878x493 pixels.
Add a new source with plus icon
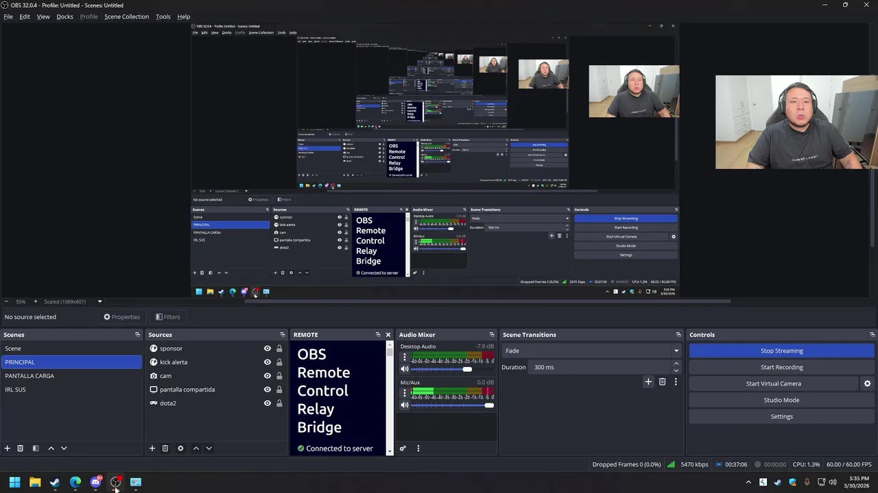(x=152, y=448)
